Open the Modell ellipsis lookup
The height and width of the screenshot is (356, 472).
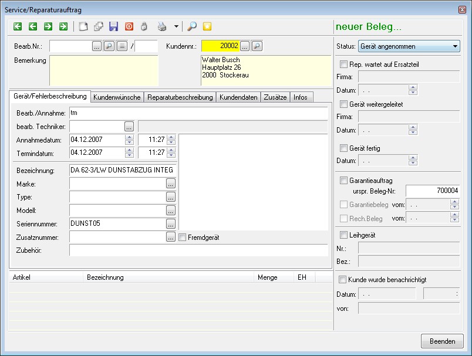(171, 211)
